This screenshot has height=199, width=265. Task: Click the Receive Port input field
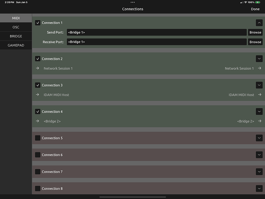156,42
